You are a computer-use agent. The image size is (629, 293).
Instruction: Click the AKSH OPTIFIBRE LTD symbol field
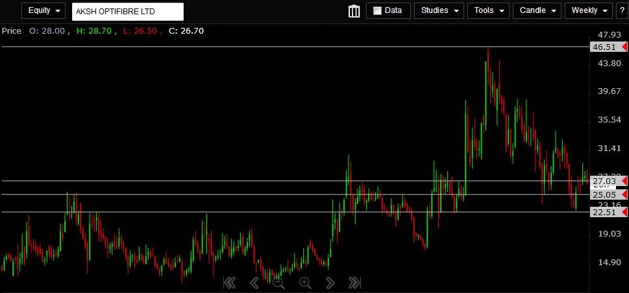click(x=127, y=12)
